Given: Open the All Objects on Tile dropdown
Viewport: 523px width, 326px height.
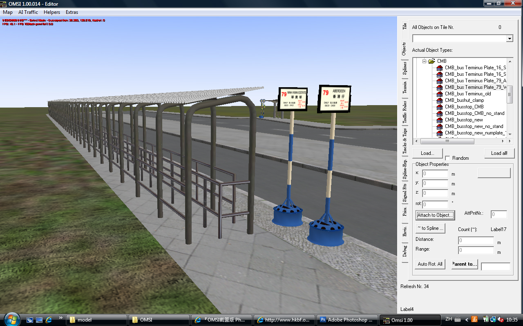Looking at the screenshot, I should point(509,39).
